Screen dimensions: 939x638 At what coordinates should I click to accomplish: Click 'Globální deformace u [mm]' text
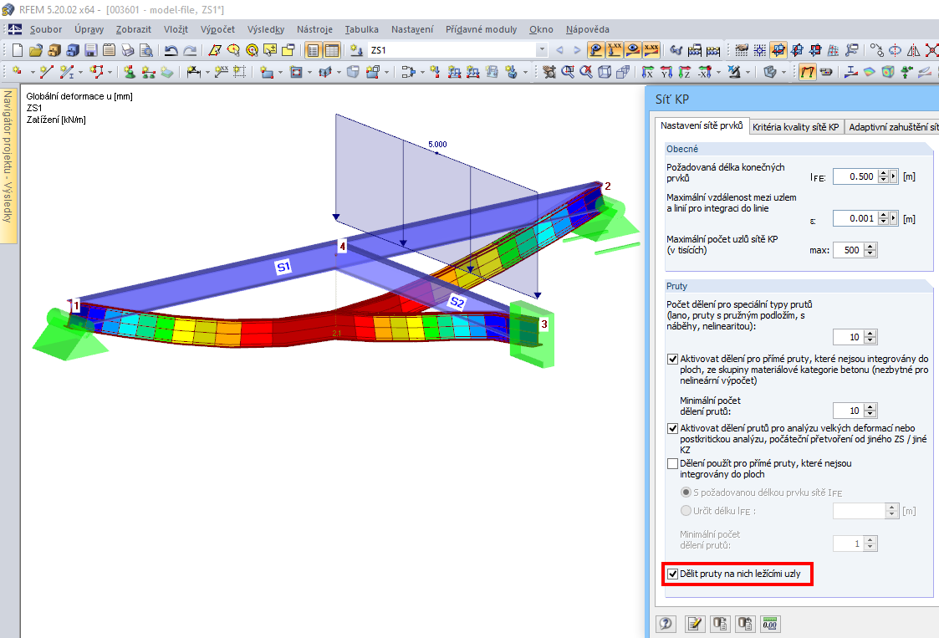tap(79, 96)
